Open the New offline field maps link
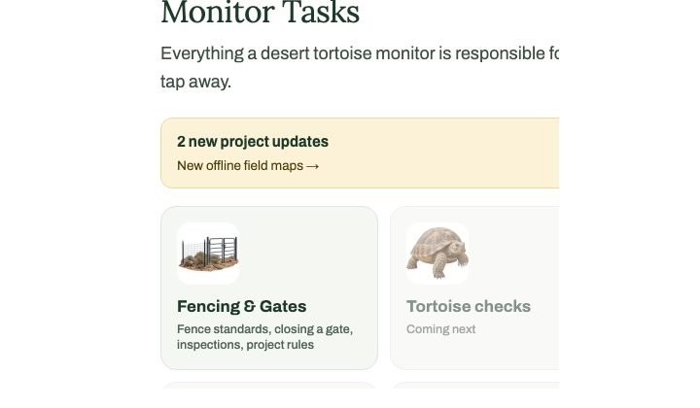Image resolution: width=700 pixels, height=408 pixels. [248, 166]
